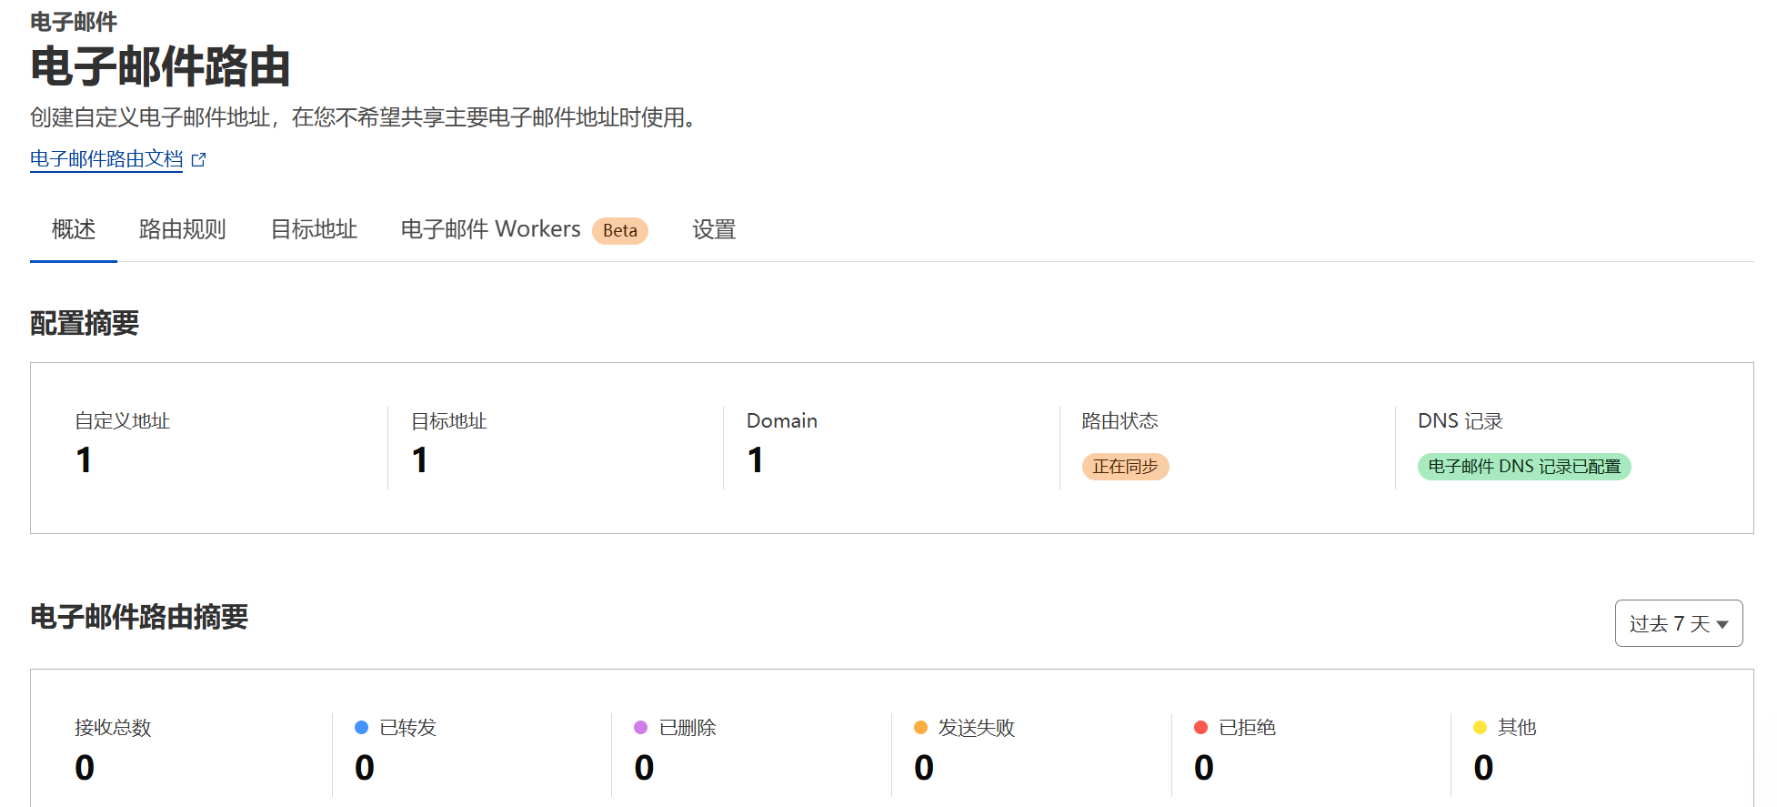Click the 电子邮件 DNS 记录已配置 badge
The width and height of the screenshot is (1777, 807).
coord(1524,467)
